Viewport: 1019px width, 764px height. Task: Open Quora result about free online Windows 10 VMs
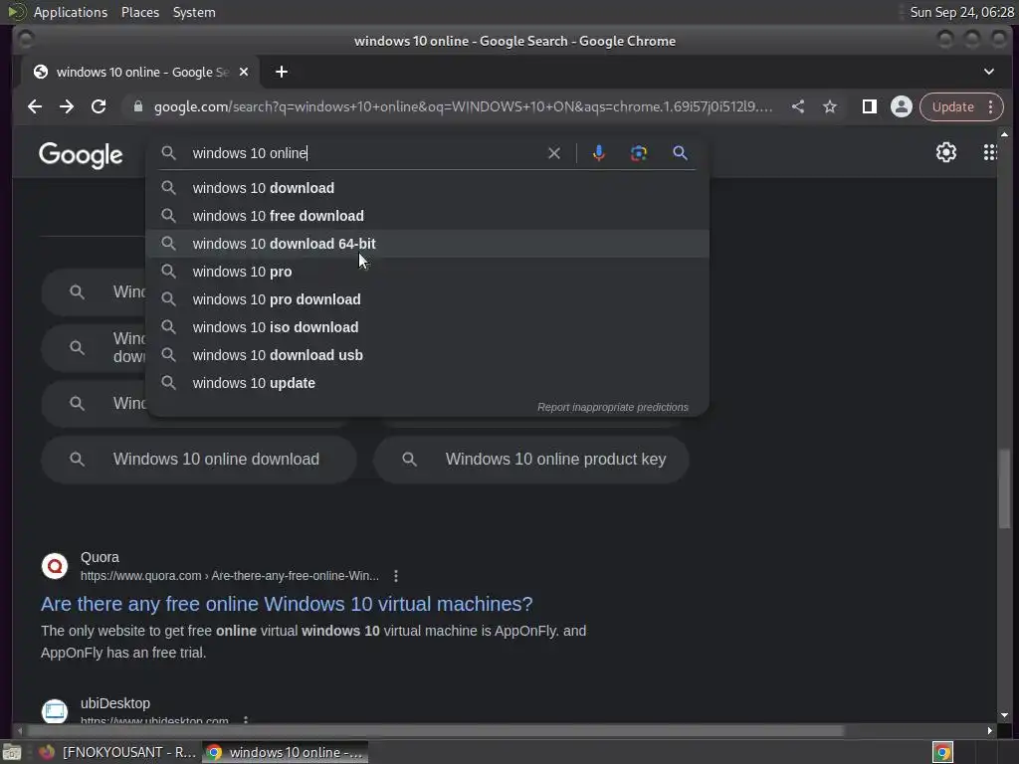(x=287, y=604)
